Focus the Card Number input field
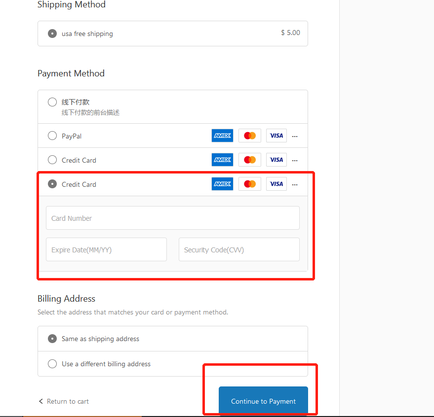This screenshot has height=417, width=434. click(x=173, y=218)
